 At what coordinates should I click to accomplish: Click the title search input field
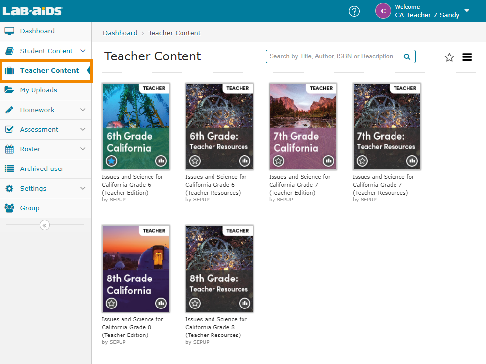click(334, 56)
